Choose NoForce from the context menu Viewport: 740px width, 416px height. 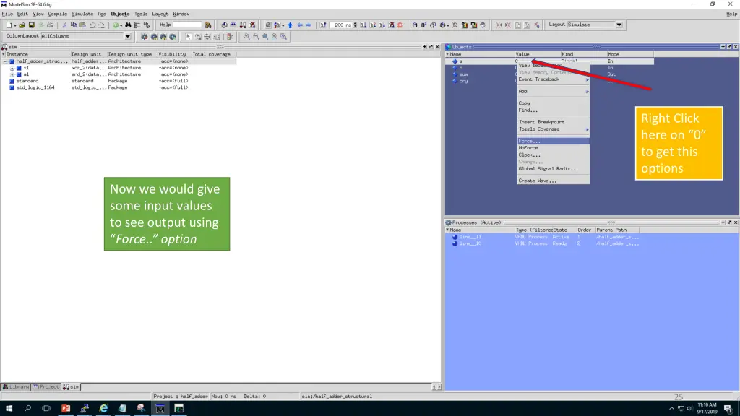coord(553,148)
